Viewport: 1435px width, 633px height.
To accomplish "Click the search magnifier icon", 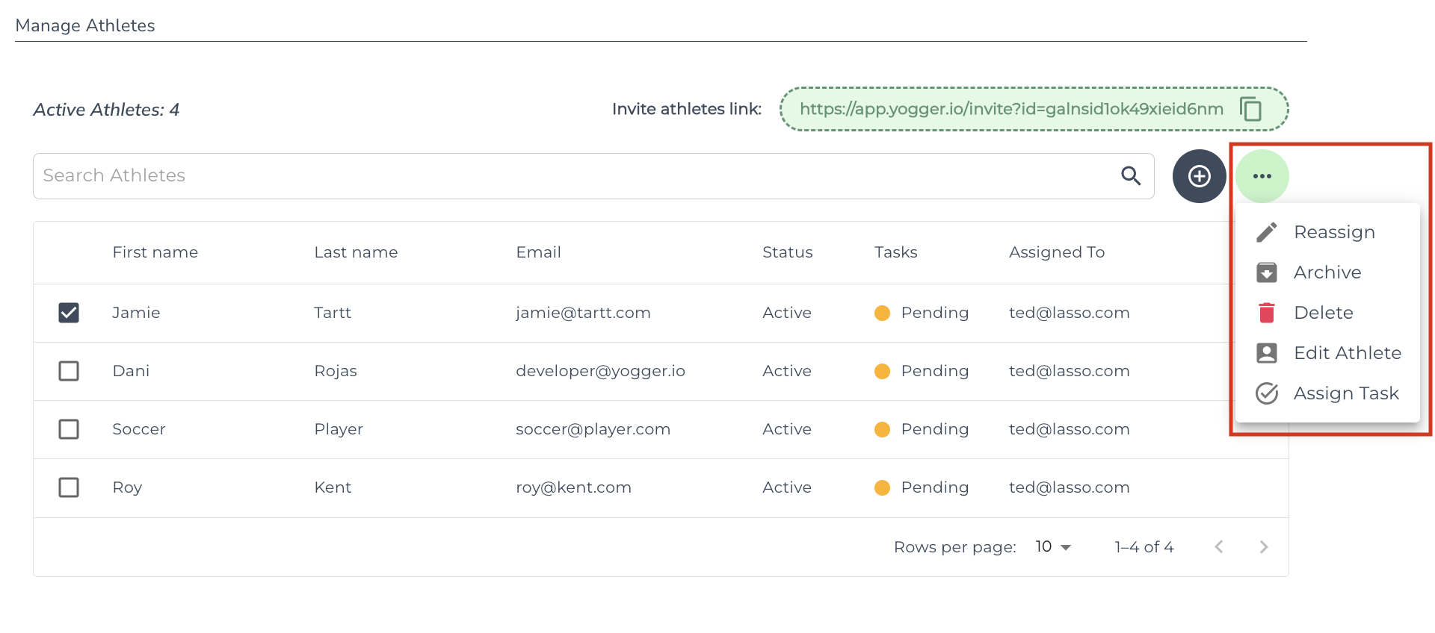I will 1131,176.
